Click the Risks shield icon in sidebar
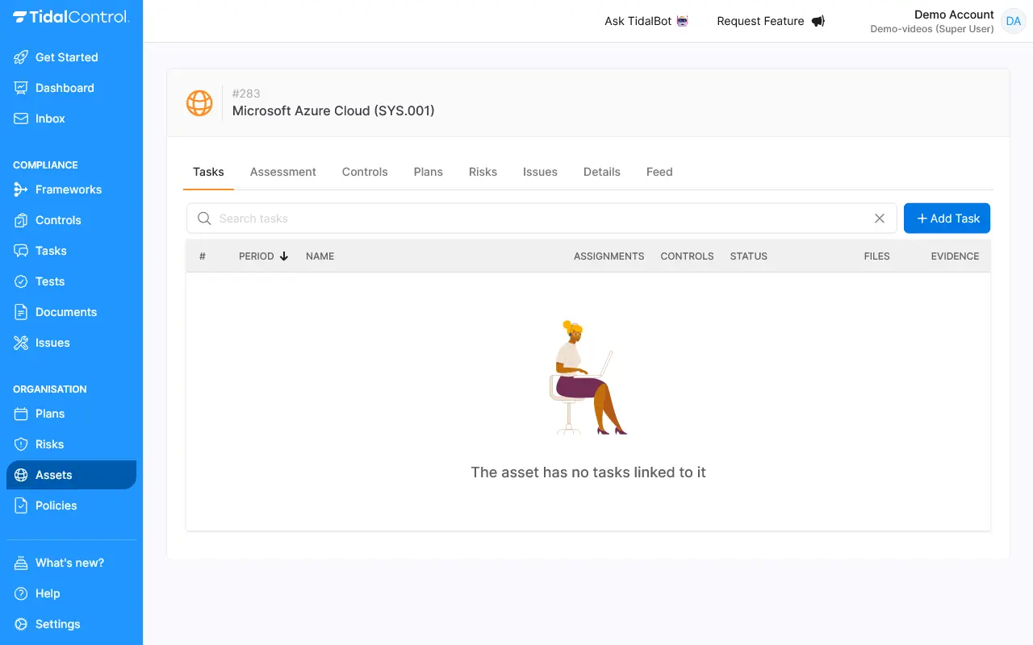 (x=21, y=444)
